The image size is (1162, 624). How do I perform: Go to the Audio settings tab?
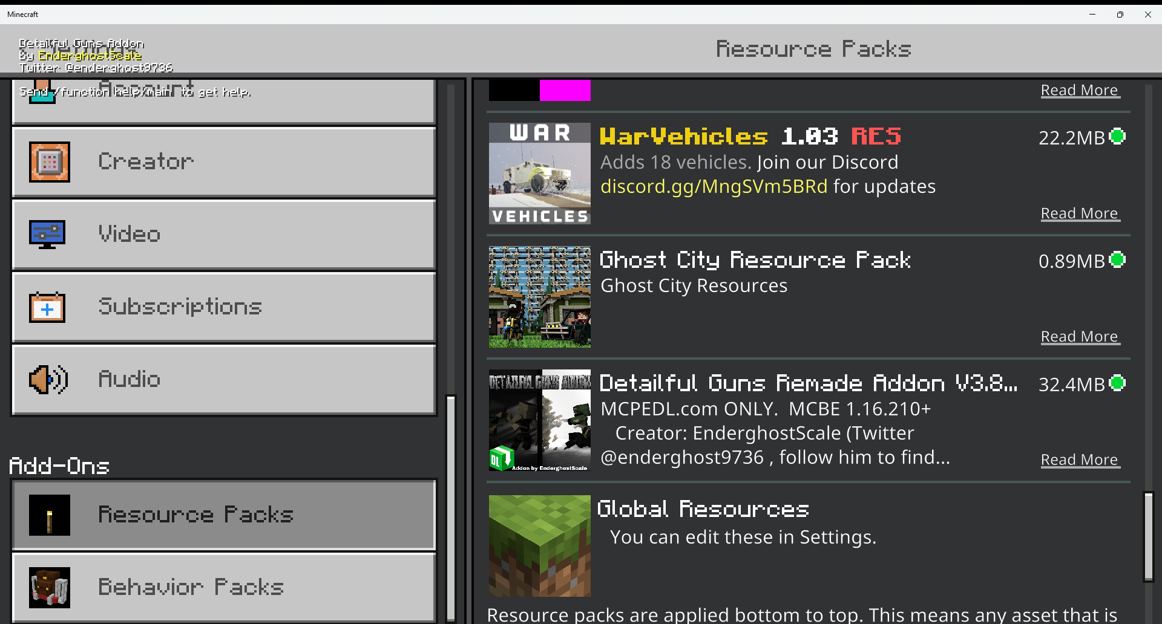[x=224, y=380]
